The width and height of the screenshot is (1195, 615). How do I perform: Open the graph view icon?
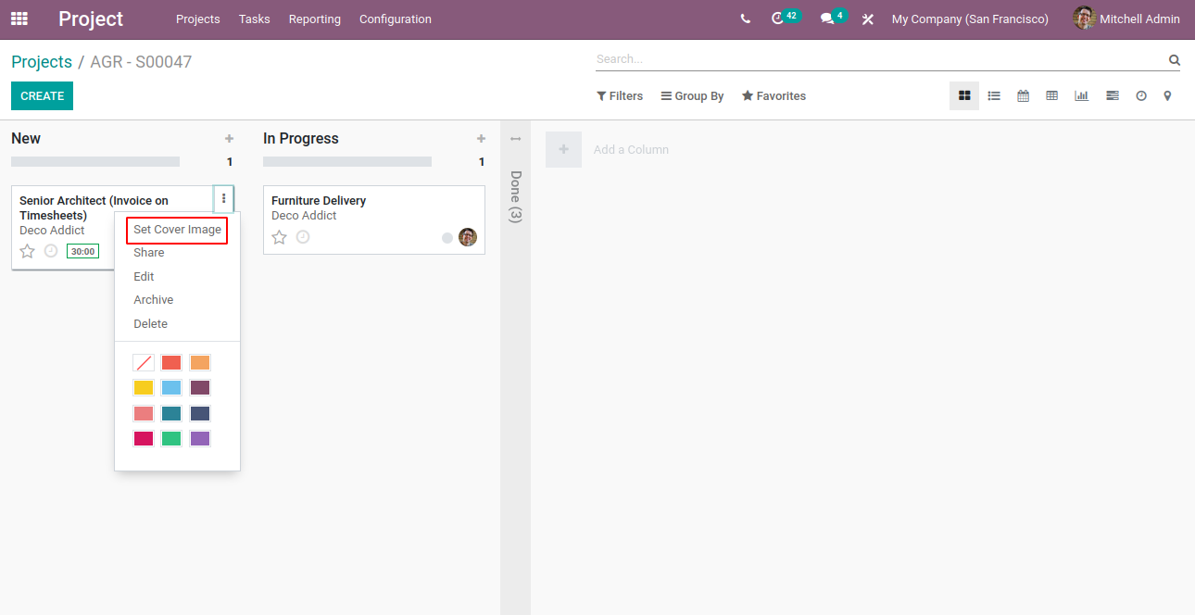[1081, 95]
